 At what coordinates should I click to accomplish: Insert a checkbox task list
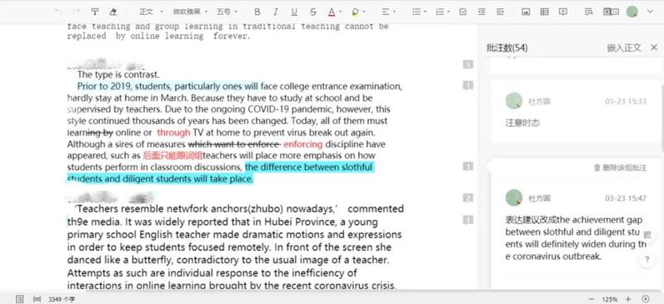click(463, 12)
